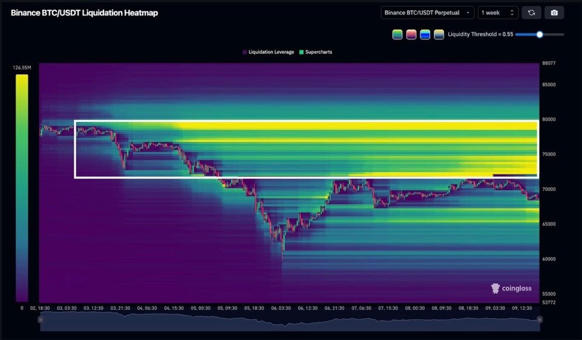Click the 70000 price axis label
The width and height of the screenshot is (582, 340).
[x=549, y=189]
